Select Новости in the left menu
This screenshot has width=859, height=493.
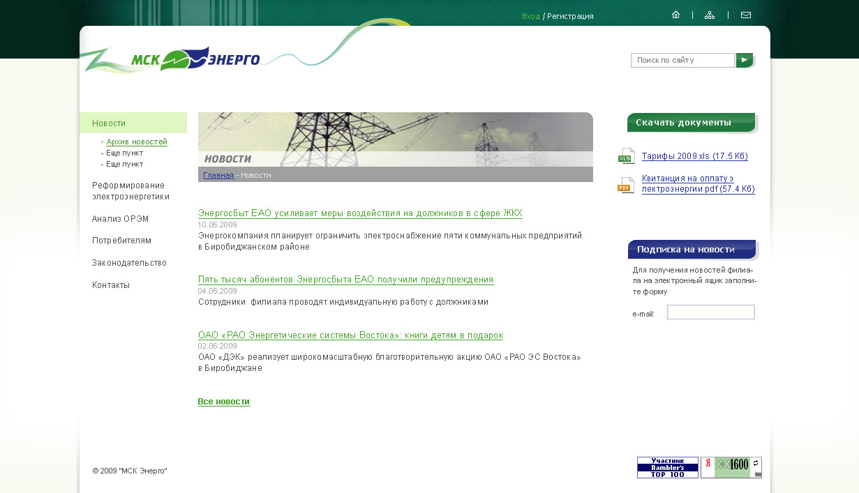tap(133, 123)
